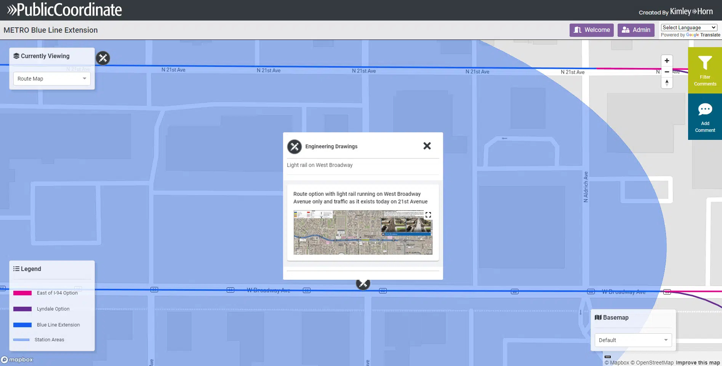This screenshot has height=366, width=722.
Task: Click the Lyndale Option purple swatch
Action: (x=22, y=309)
